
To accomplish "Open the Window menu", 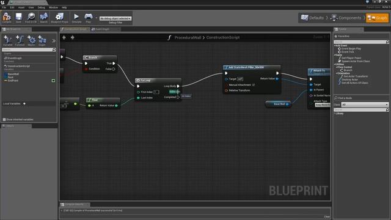I will 53,7.
